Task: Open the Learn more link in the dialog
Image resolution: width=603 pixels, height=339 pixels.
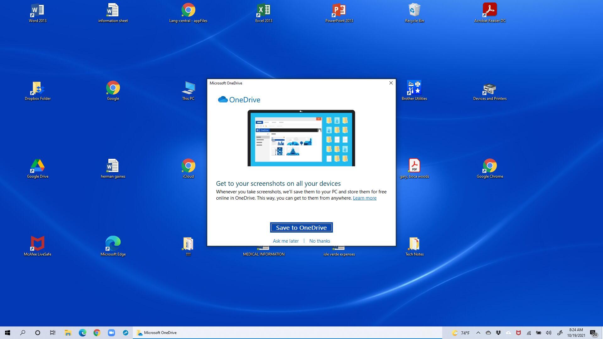Action: pos(365,198)
